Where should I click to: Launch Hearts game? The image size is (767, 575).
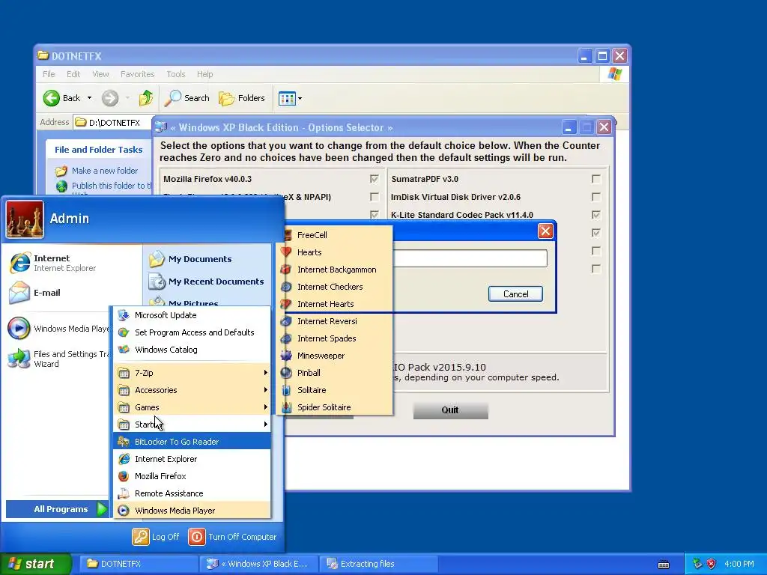tap(335, 252)
